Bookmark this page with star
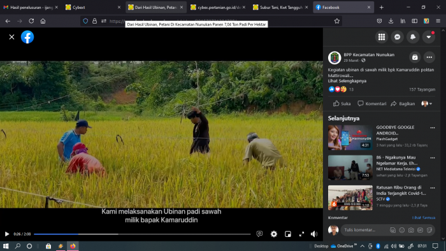The image size is (446, 251). click(337, 21)
